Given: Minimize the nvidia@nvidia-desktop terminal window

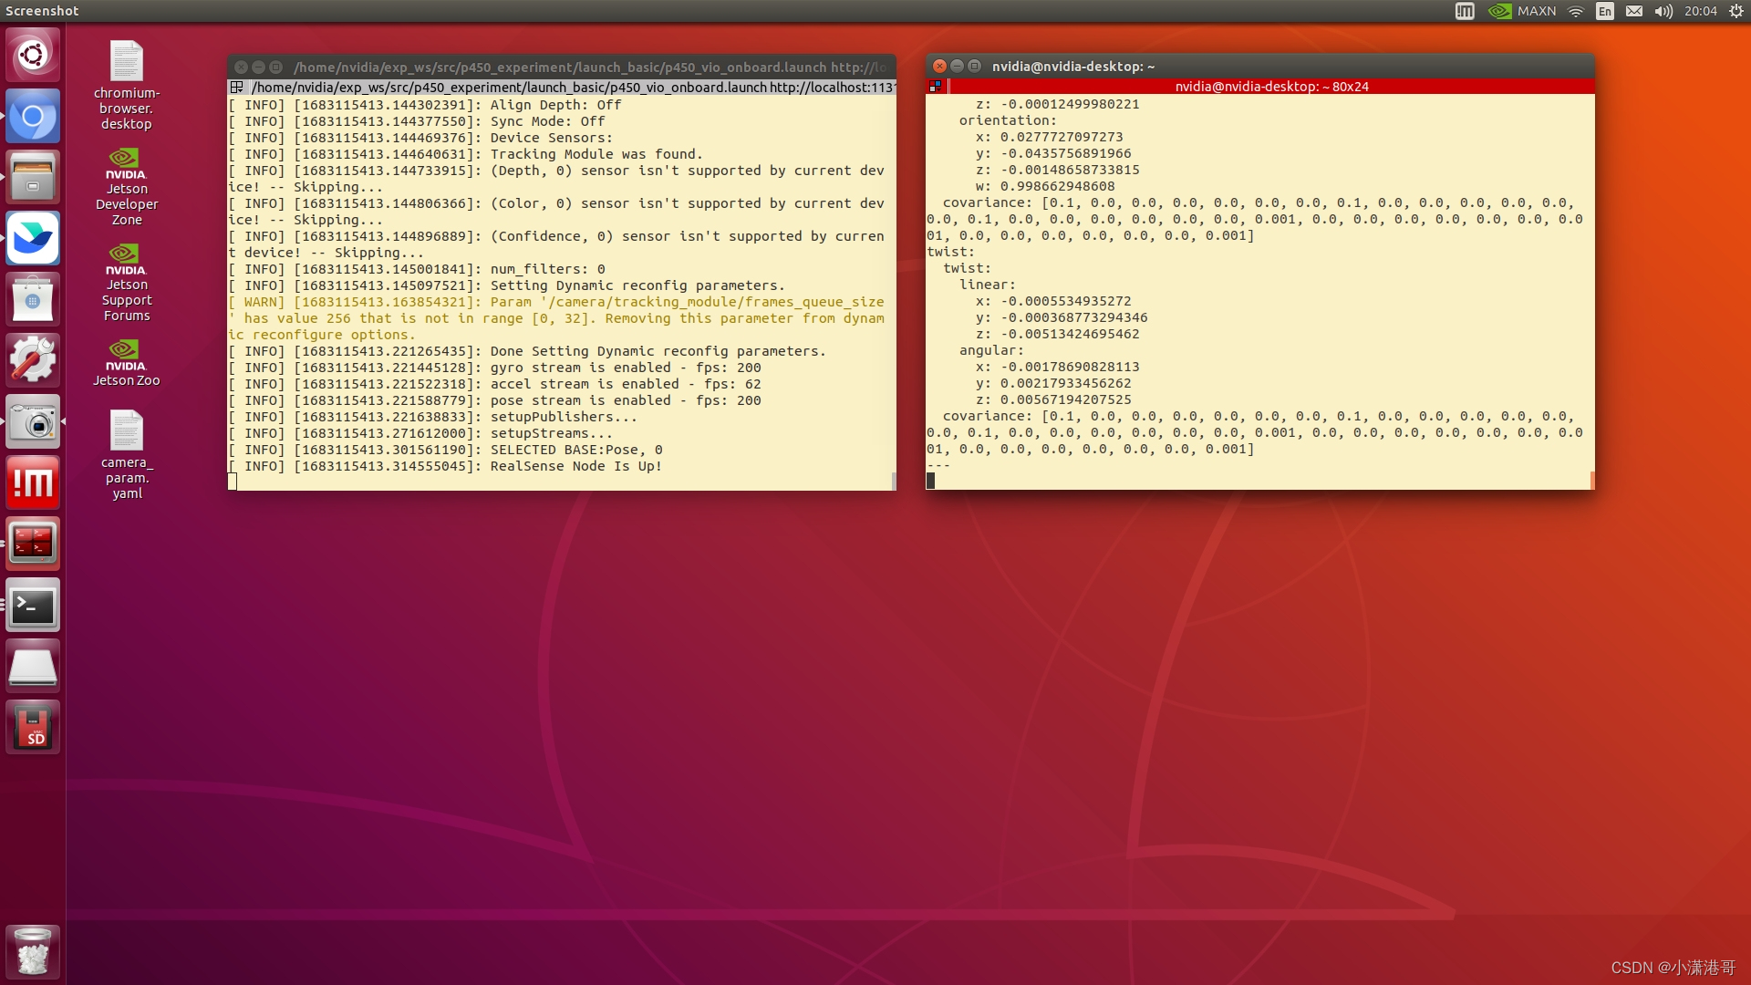Looking at the screenshot, I should click(x=957, y=67).
